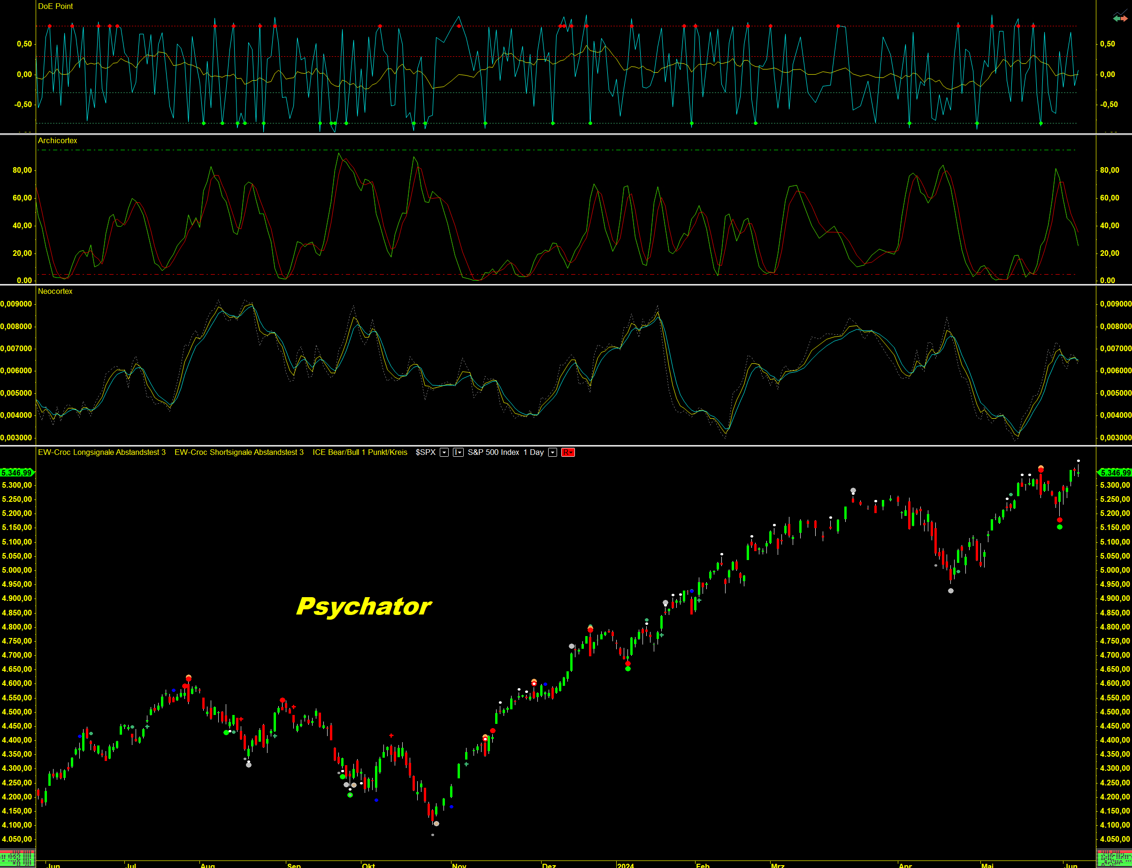Click the chart scroll arrows icon top right
Image resolution: width=1132 pixels, height=868 pixels.
click(1120, 18)
